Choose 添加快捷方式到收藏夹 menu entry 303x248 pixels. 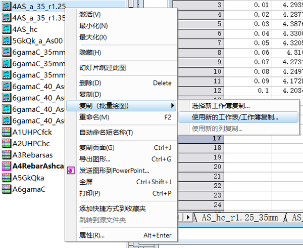pos(121,209)
